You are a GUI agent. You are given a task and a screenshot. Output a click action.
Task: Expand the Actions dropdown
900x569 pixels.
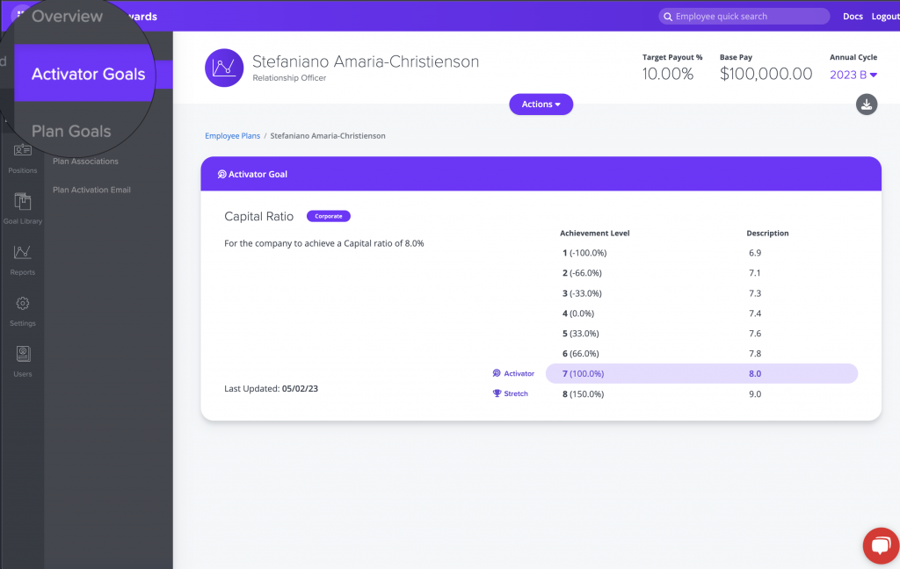tap(541, 104)
